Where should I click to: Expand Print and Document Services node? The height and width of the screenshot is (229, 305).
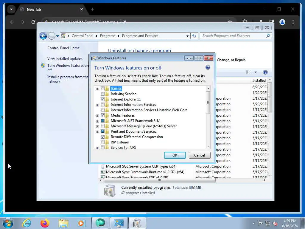(97, 132)
